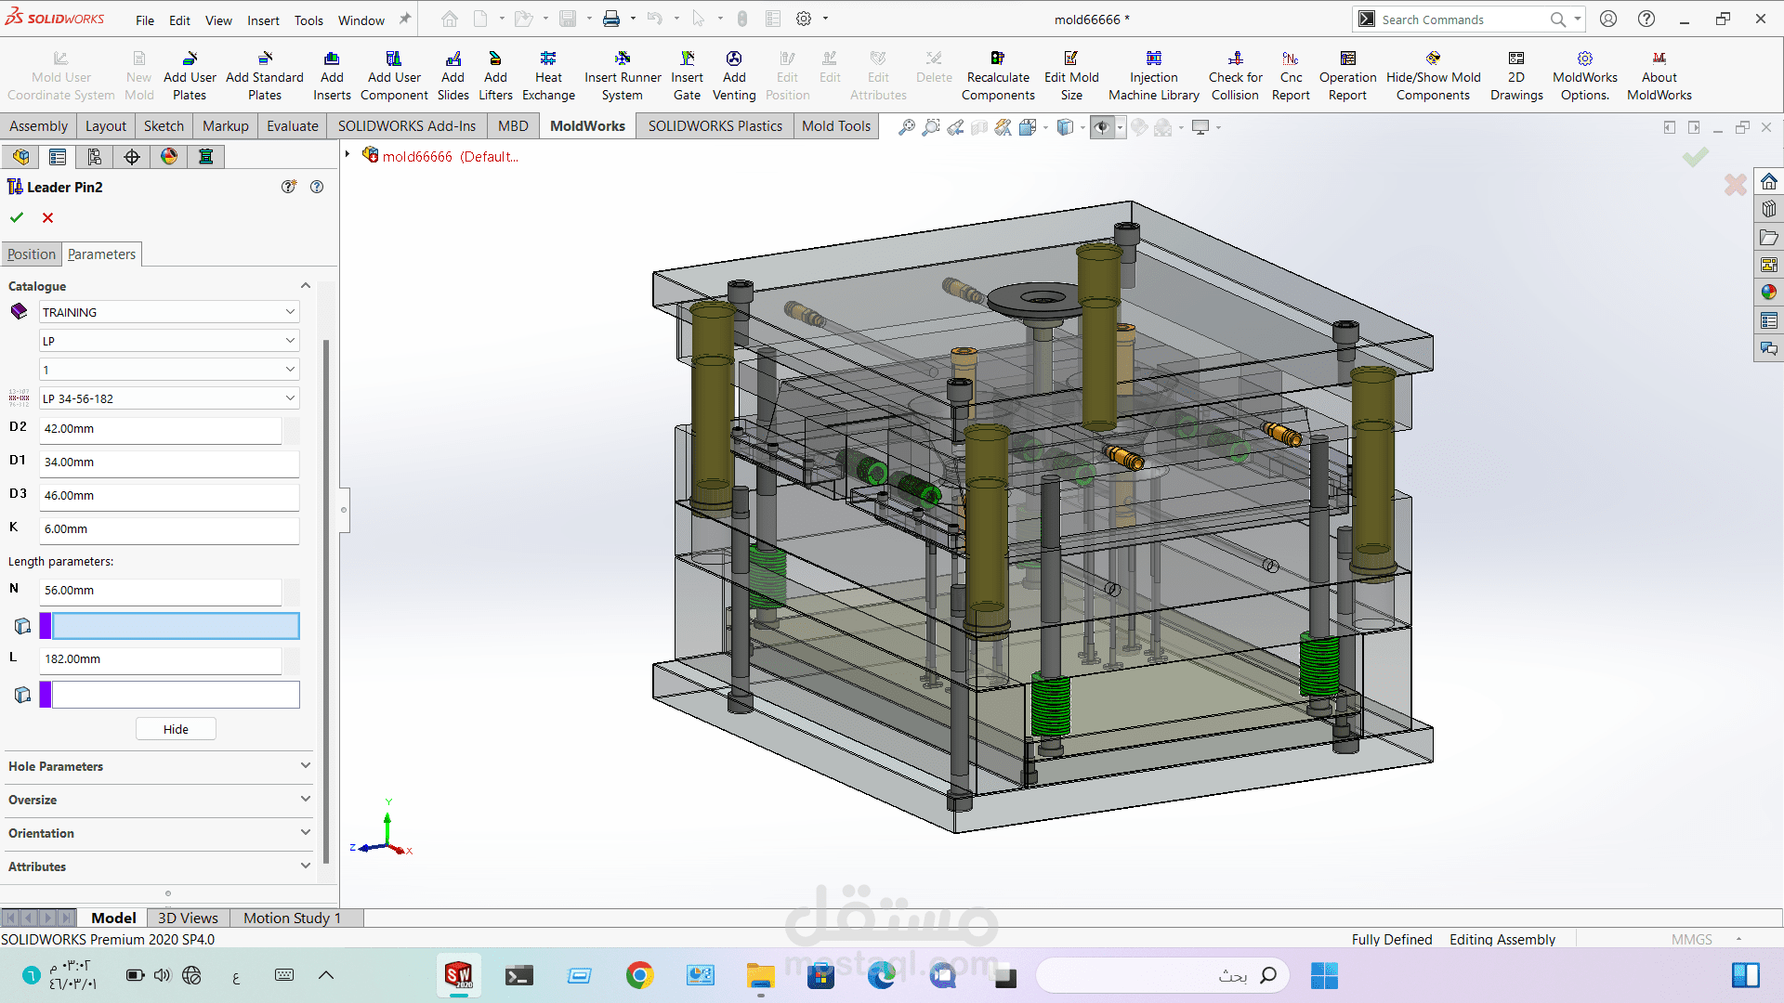
Task: Cancel Leader Pin2 with red X
Action: coord(48,218)
